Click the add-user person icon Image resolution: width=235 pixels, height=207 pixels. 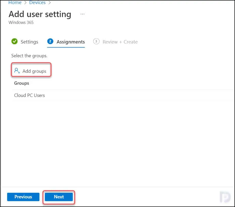(x=17, y=70)
